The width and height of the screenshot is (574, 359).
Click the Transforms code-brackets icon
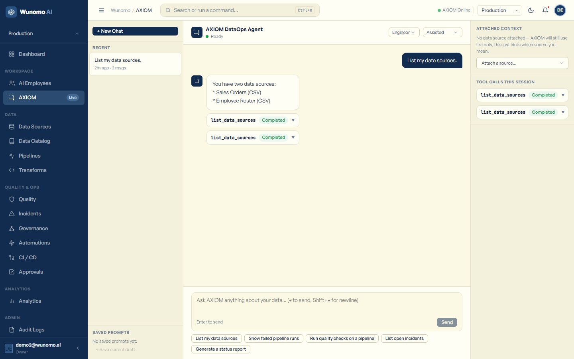coord(12,170)
